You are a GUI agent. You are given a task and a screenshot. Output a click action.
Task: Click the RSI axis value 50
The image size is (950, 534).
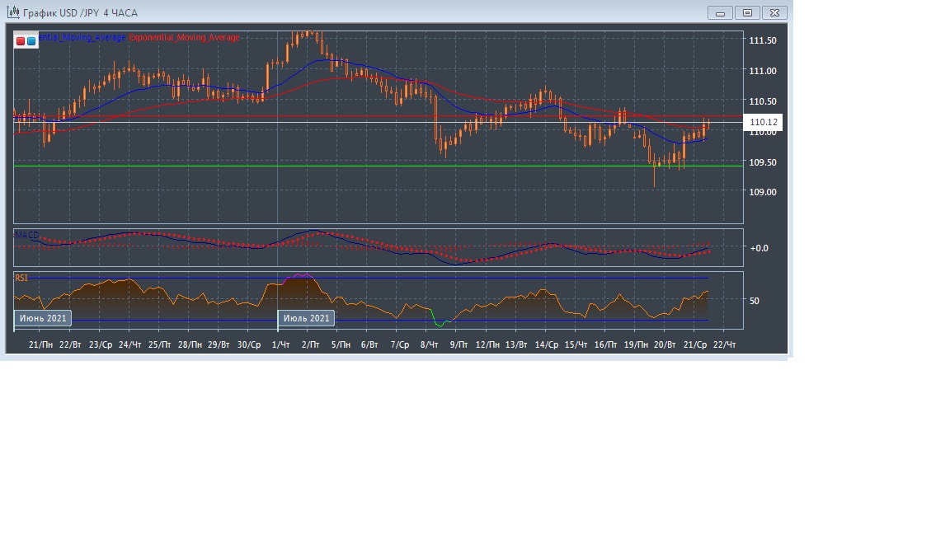click(x=755, y=301)
